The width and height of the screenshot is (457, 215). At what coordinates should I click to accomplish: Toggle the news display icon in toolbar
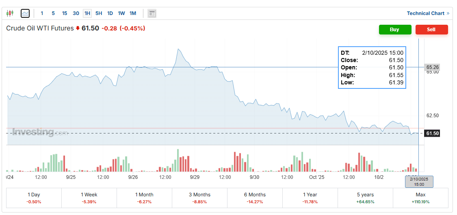(x=152, y=13)
